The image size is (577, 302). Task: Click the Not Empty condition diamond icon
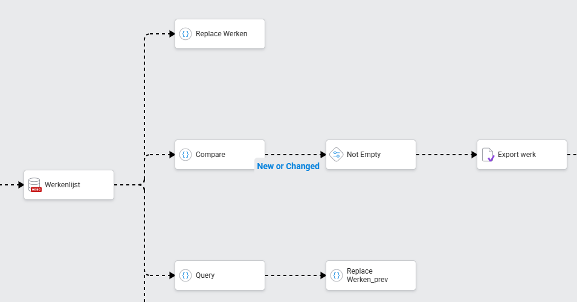[x=337, y=155]
